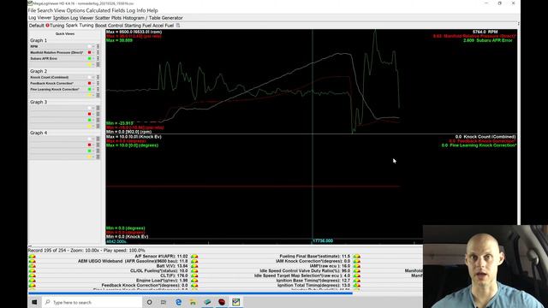Open Cortana from the taskbar
548x308 pixels.
[x=150, y=302]
